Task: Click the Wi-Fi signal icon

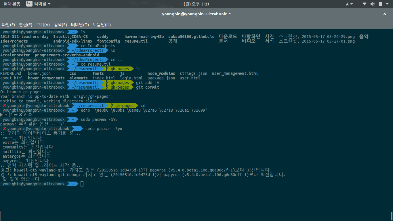Action: pyautogui.click(x=365, y=4)
